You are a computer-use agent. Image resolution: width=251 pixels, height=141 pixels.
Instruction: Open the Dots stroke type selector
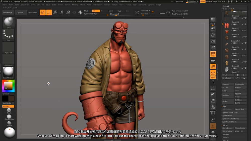[9, 35]
